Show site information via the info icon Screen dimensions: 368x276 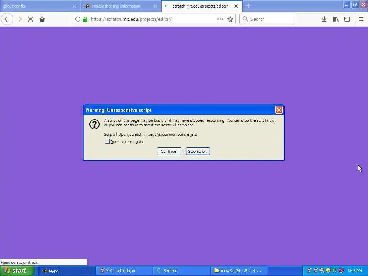click(78, 19)
